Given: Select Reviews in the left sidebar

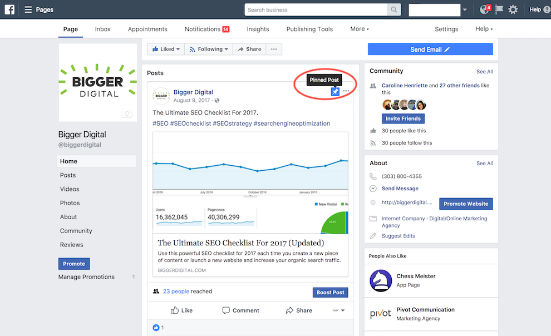Looking at the screenshot, I should pyautogui.click(x=72, y=245).
